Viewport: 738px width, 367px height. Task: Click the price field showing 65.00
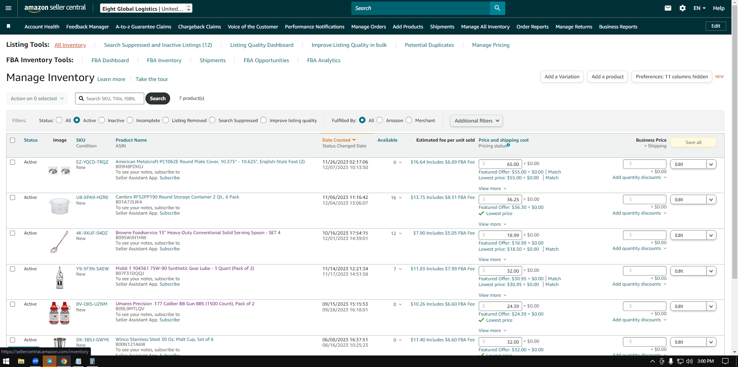tap(500, 164)
